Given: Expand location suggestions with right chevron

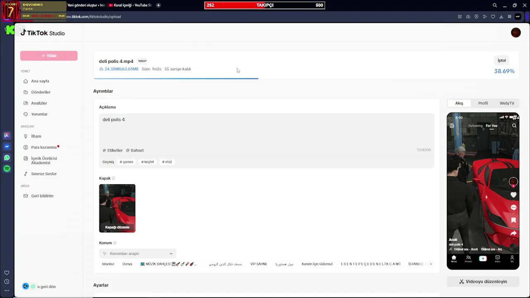Looking at the screenshot, I should pyautogui.click(x=431, y=264).
